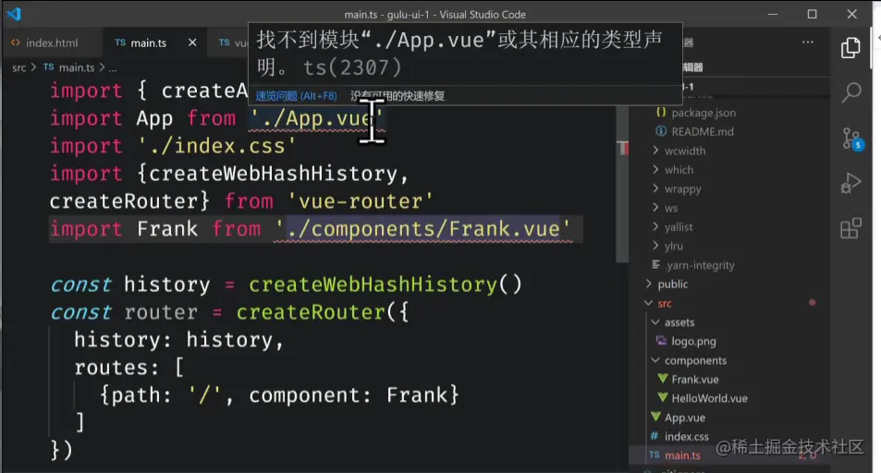Click the JSON icon beside package.json

pyautogui.click(x=661, y=113)
